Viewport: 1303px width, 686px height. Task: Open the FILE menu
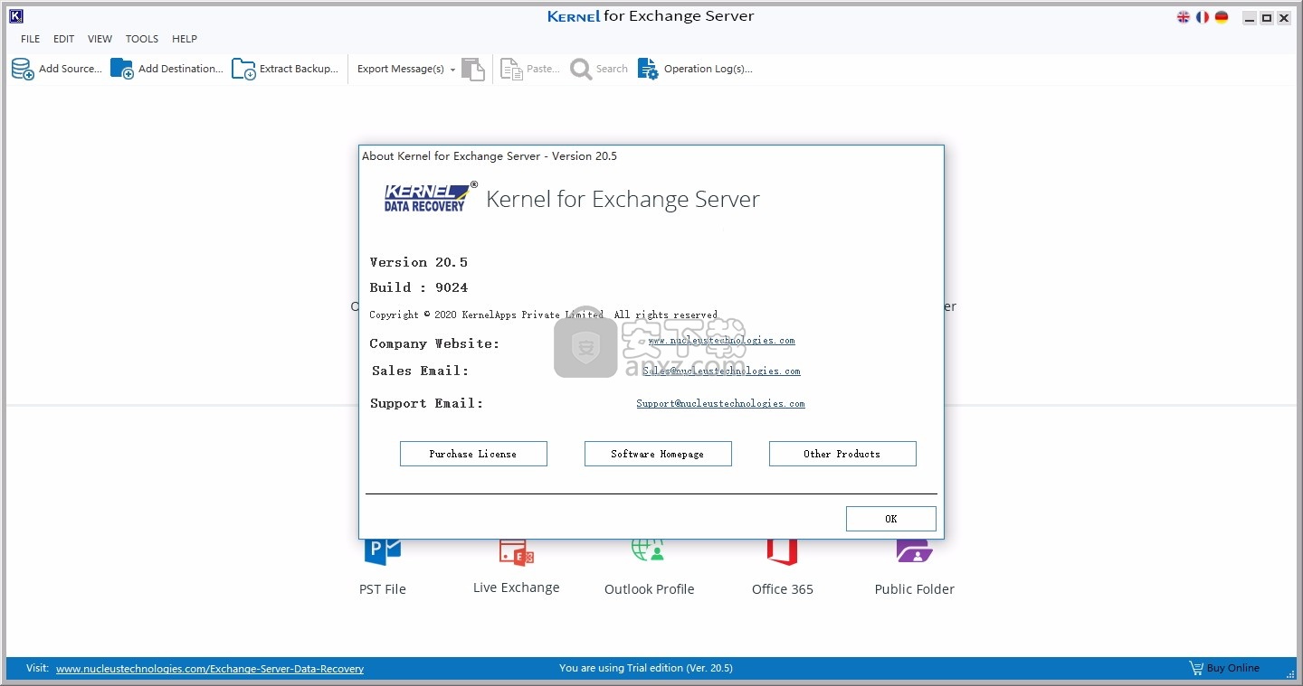point(31,39)
